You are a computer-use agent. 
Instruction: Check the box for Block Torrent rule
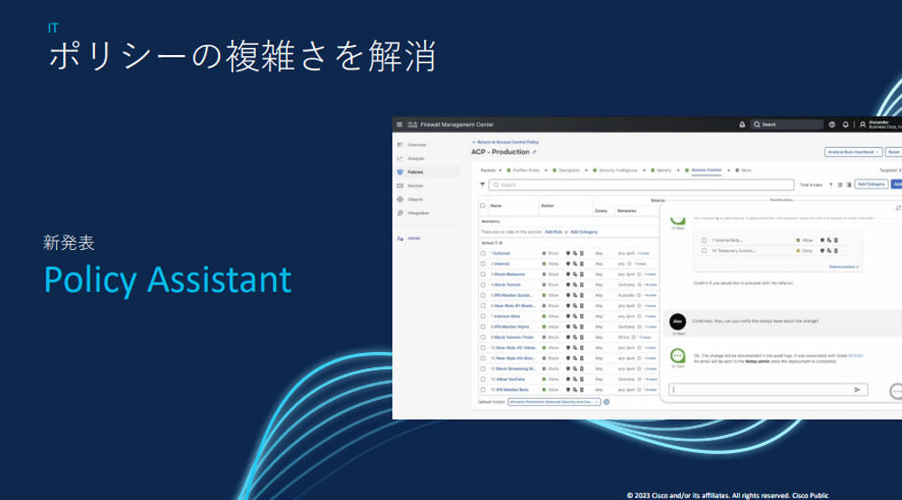pos(483,285)
